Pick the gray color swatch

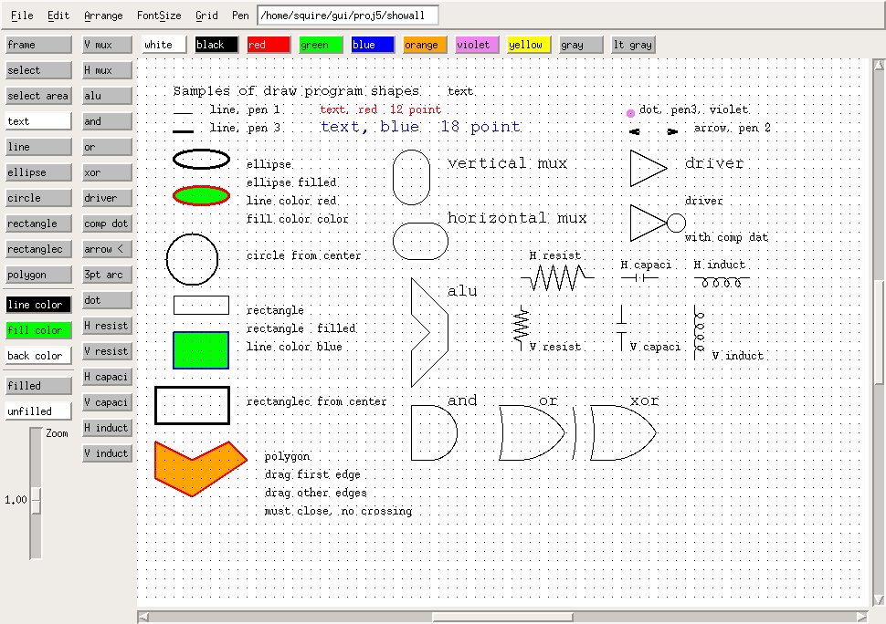581,45
